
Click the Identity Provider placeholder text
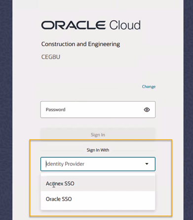65,164
